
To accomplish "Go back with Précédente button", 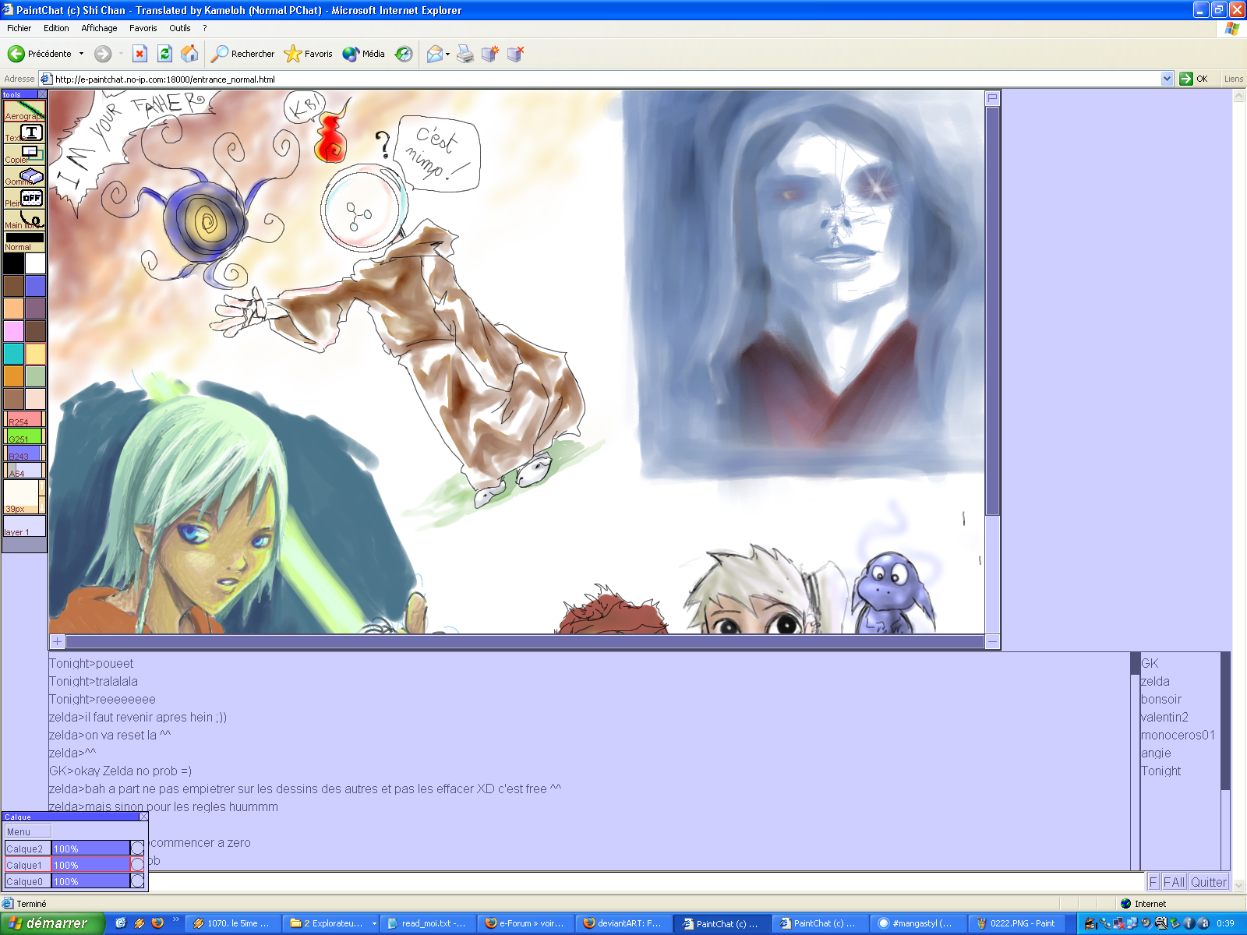I will pyautogui.click(x=40, y=54).
